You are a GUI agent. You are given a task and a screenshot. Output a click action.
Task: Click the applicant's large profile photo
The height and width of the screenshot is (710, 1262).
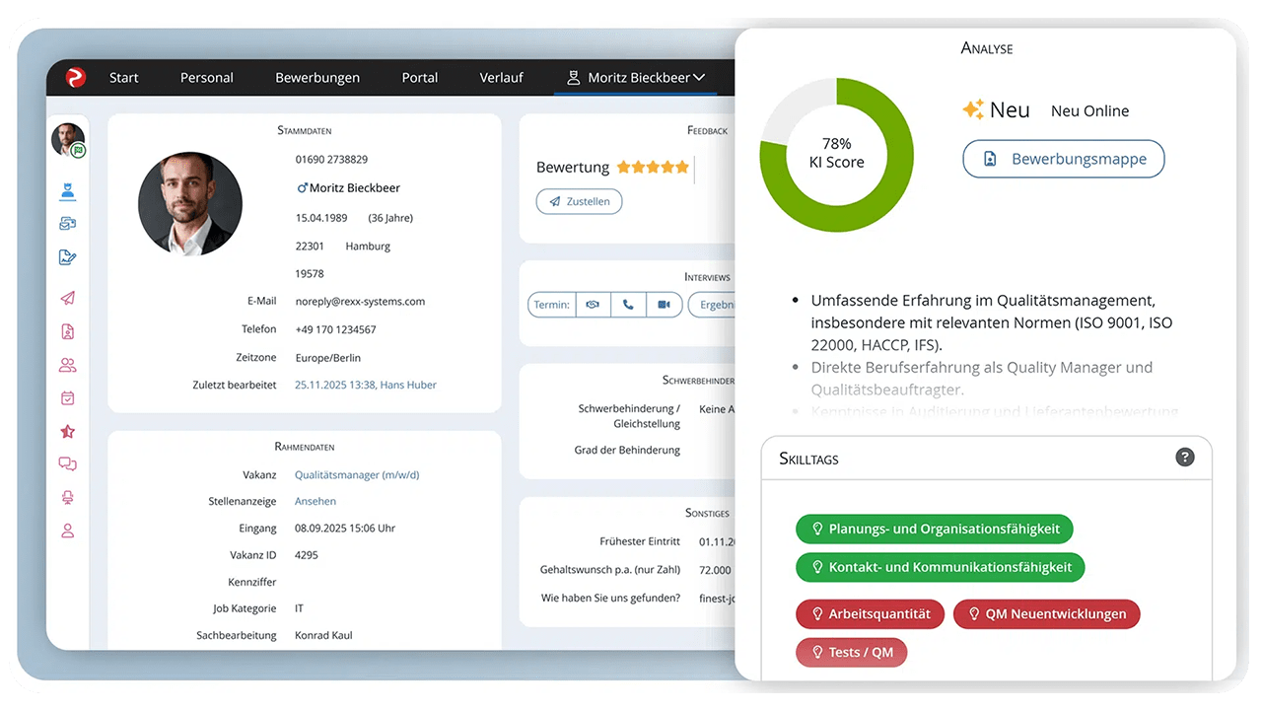[x=190, y=204]
